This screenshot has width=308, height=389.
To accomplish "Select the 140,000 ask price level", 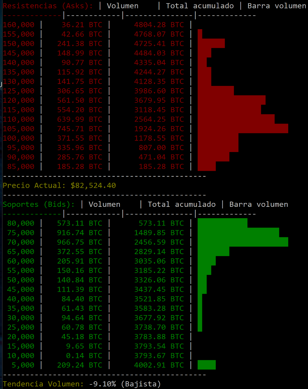I will (x=18, y=62).
